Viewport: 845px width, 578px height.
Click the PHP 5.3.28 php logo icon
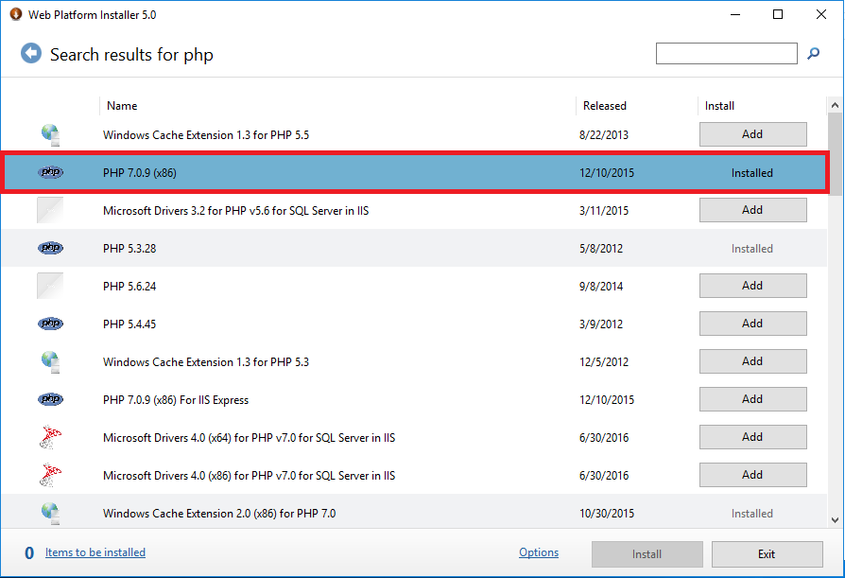50,249
